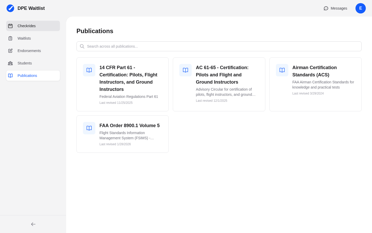Open the Messages link in header

[339, 8]
